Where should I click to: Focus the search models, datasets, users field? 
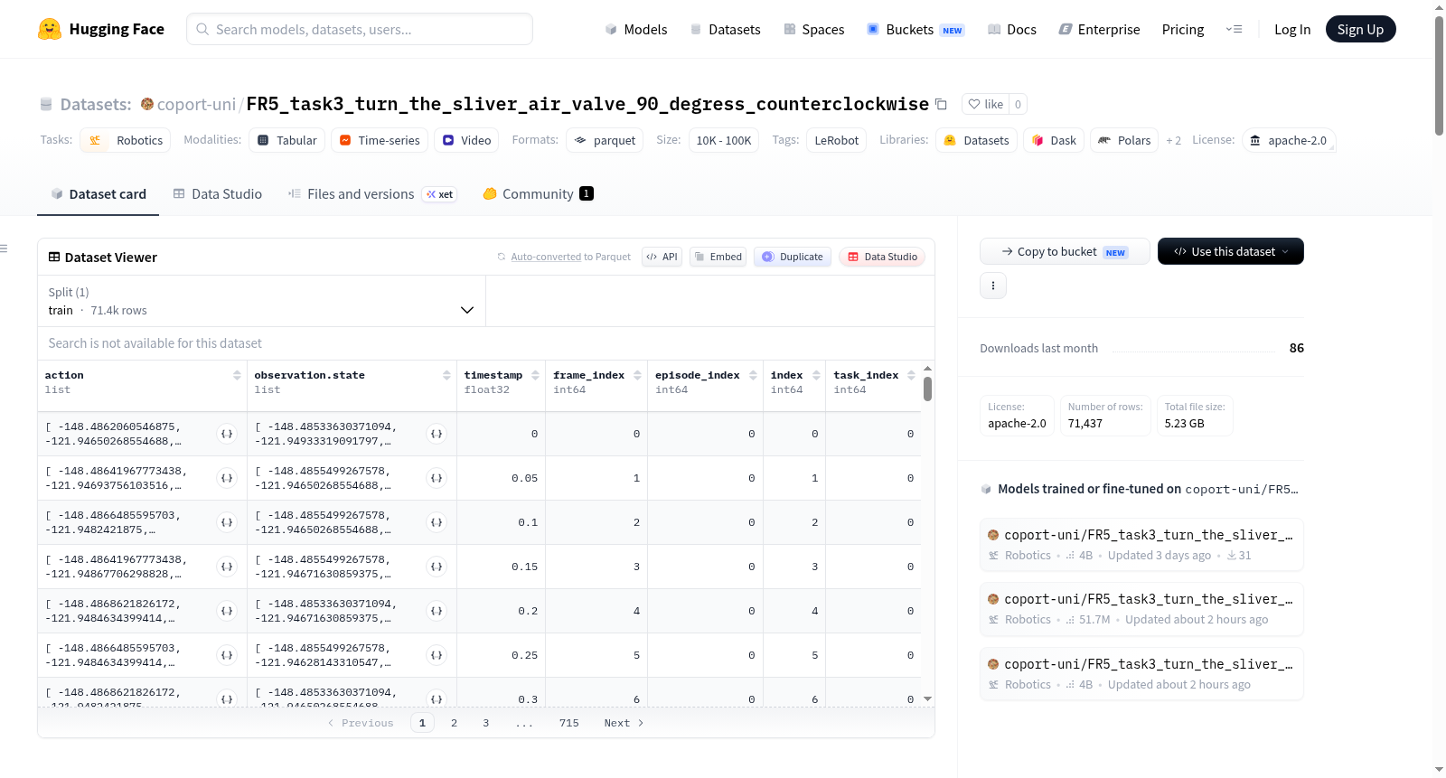coord(360,29)
